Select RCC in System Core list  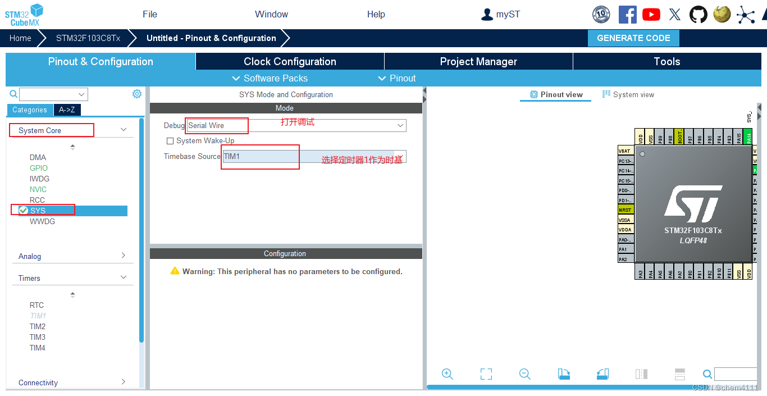[37, 201]
